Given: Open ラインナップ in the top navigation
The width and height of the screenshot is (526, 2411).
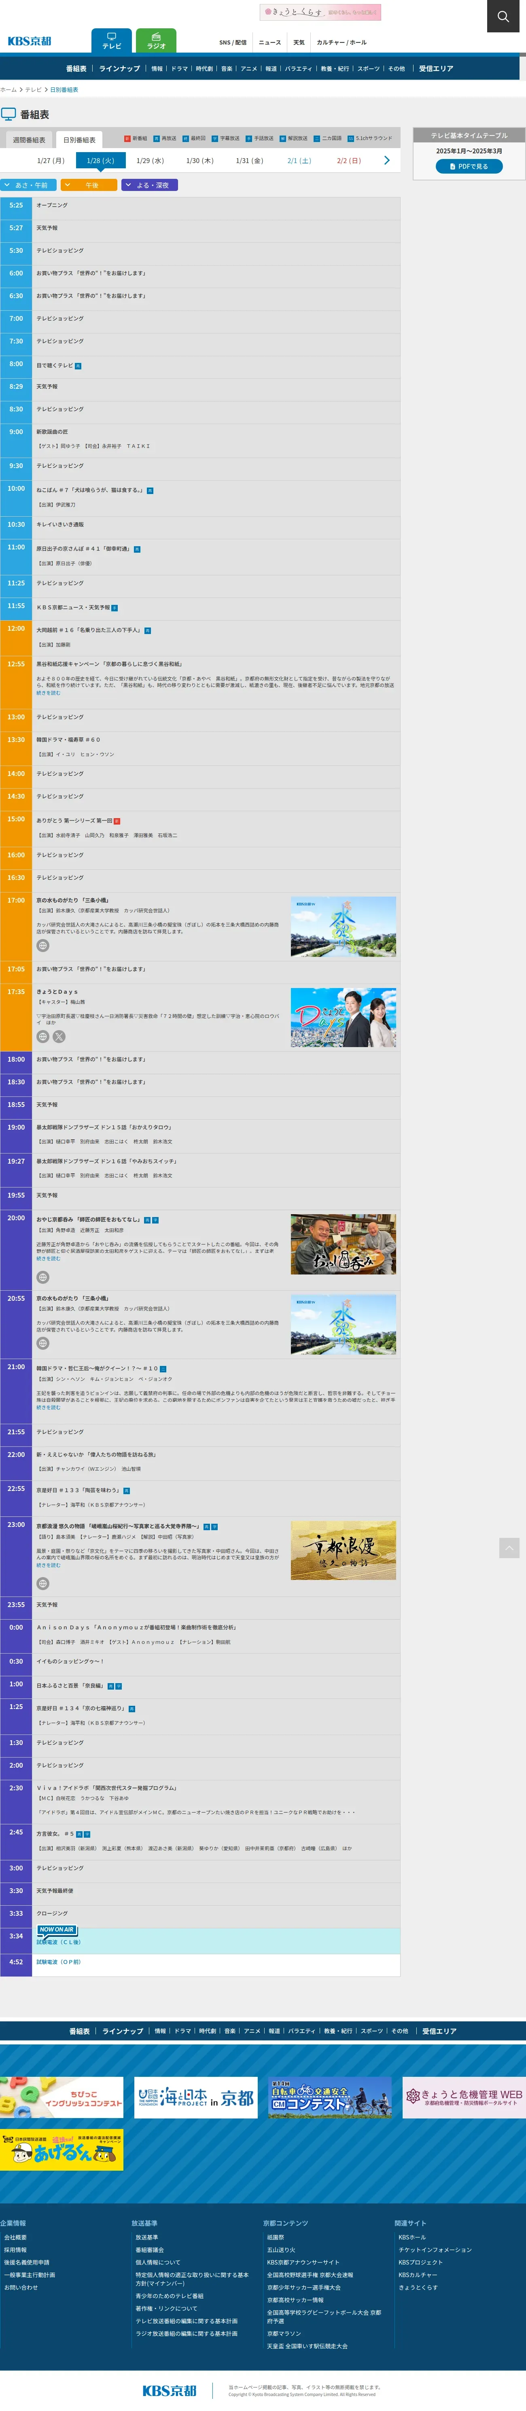Looking at the screenshot, I should (x=120, y=68).
